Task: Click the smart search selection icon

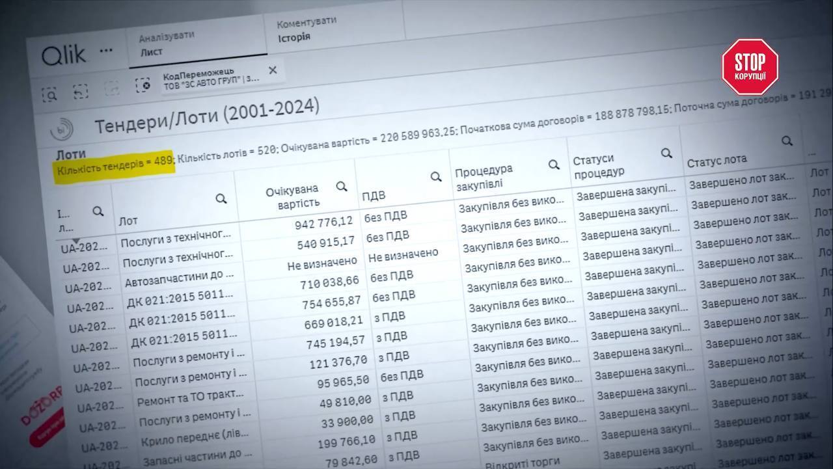Action: point(50,94)
